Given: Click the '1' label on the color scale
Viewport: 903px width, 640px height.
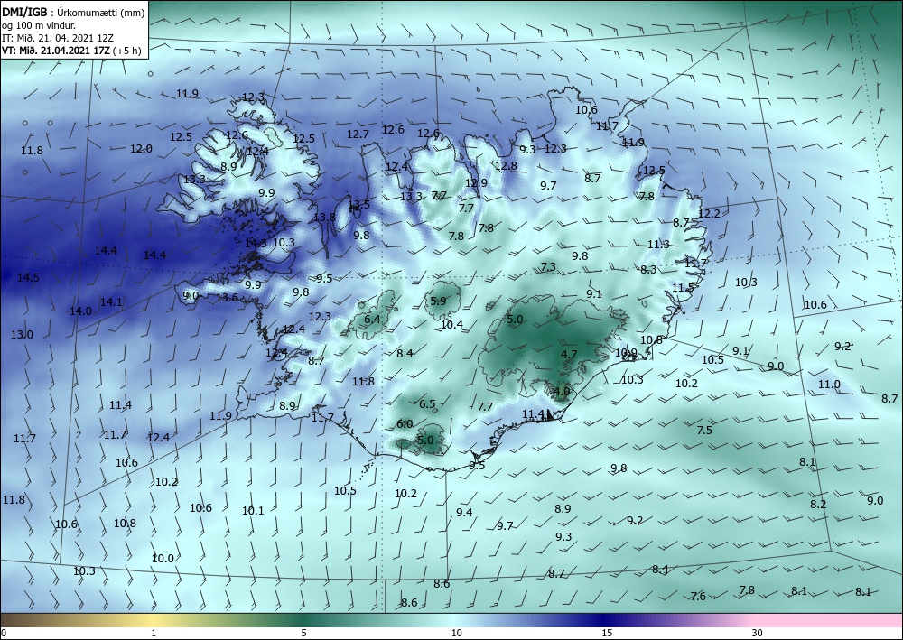Looking at the screenshot, I should click(x=154, y=633).
